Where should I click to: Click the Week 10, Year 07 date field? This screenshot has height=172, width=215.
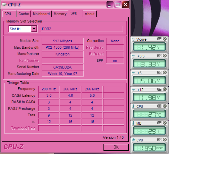[x=62, y=74]
